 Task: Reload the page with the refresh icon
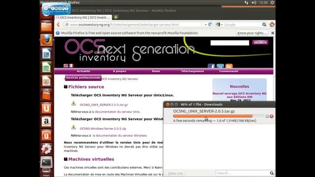(x=210, y=25)
